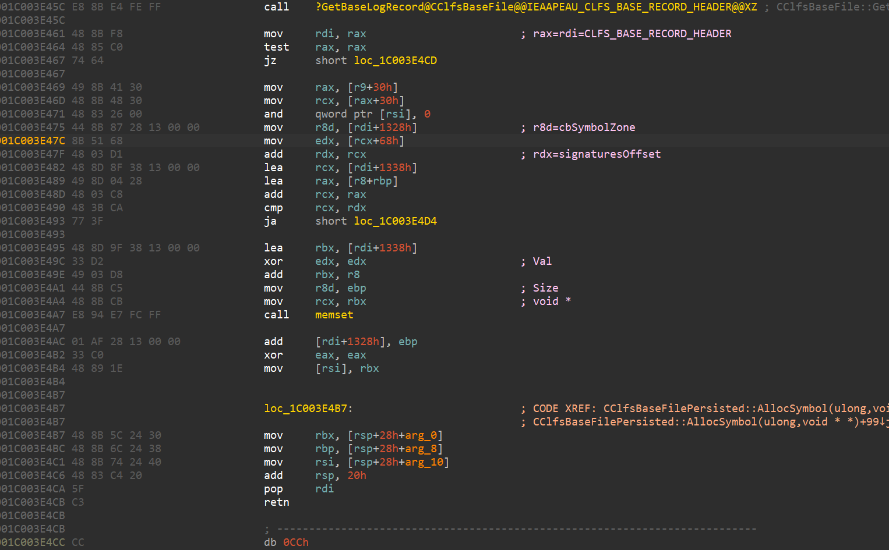Click the rax=rdi=CLFS_BASE_RECORD_HEADER comment

click(x=626, y=34)
